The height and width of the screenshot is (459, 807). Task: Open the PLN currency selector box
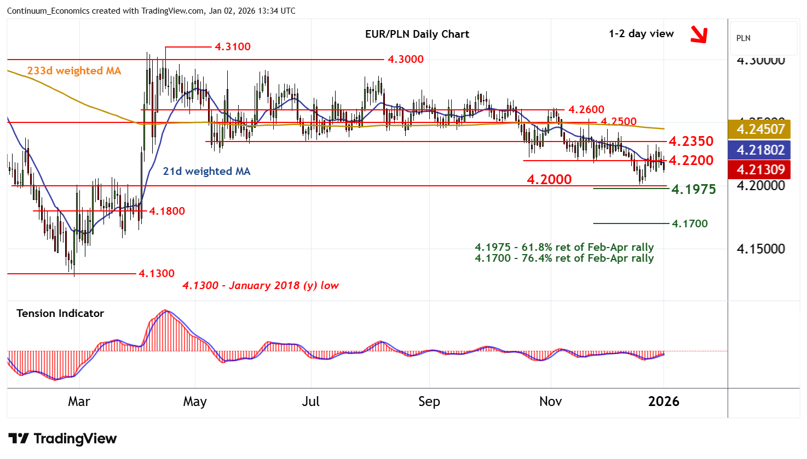(764, 38)
